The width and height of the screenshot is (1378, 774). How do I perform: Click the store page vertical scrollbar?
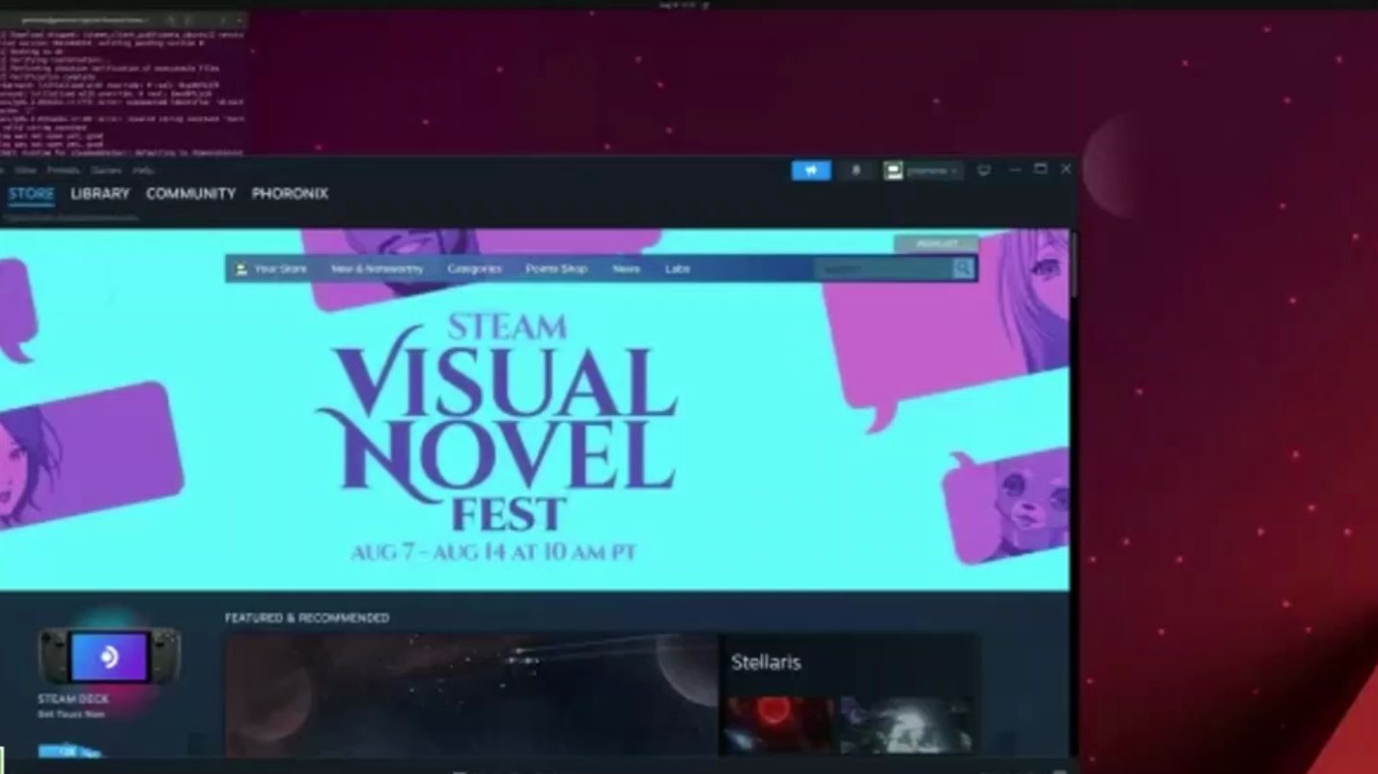(1073, 264)
